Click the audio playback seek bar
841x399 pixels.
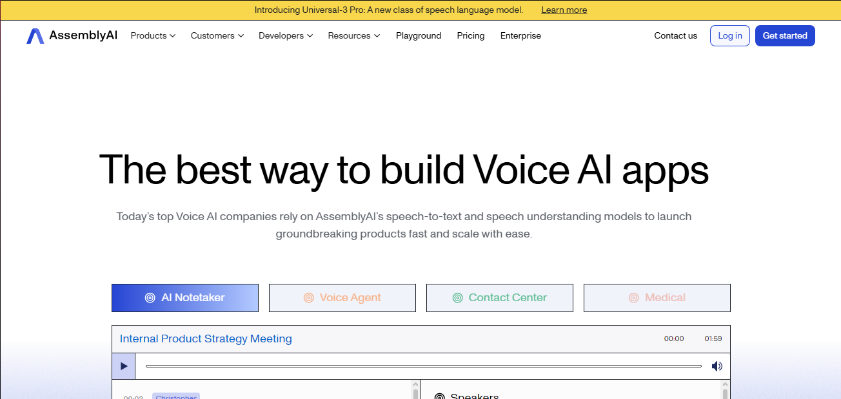pos(424,366)
